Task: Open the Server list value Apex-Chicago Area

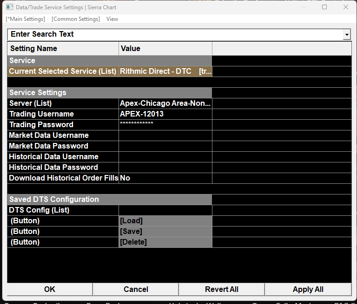Action: [x=165, y=103]
